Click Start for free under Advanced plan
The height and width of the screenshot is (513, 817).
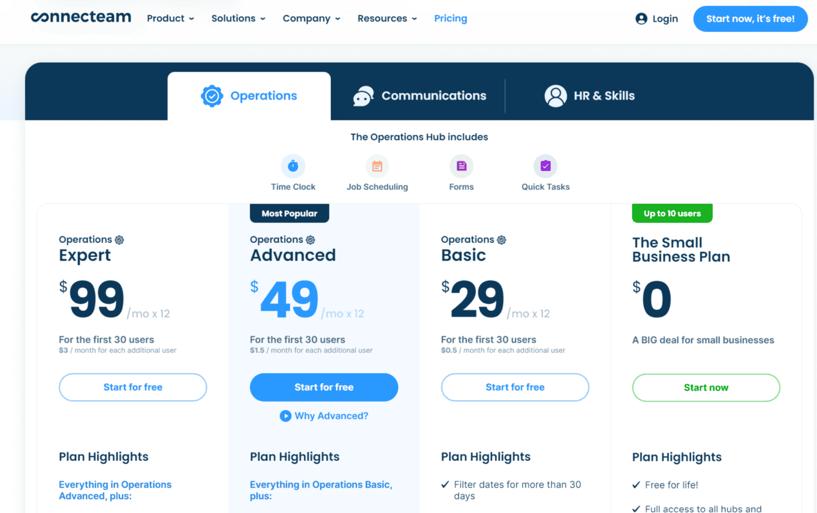tap(324, 387)
